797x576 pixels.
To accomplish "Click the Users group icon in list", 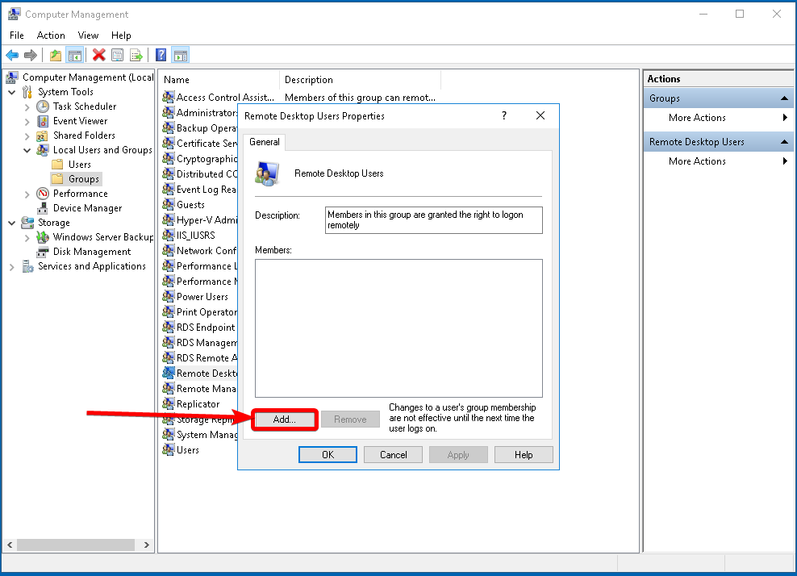I will (169, 449).
